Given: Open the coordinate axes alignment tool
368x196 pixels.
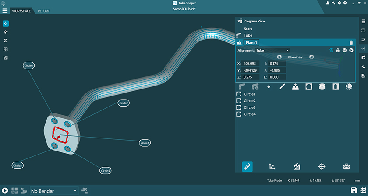Looking at the screenshot, I should pyautogui.click(x=272, y=166).
